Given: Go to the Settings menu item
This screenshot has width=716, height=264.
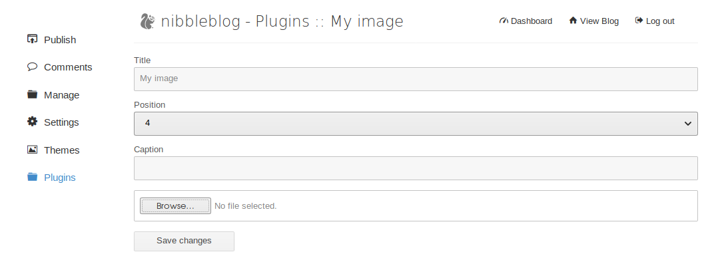Looking at the screenshot, I should click(61, 122).
